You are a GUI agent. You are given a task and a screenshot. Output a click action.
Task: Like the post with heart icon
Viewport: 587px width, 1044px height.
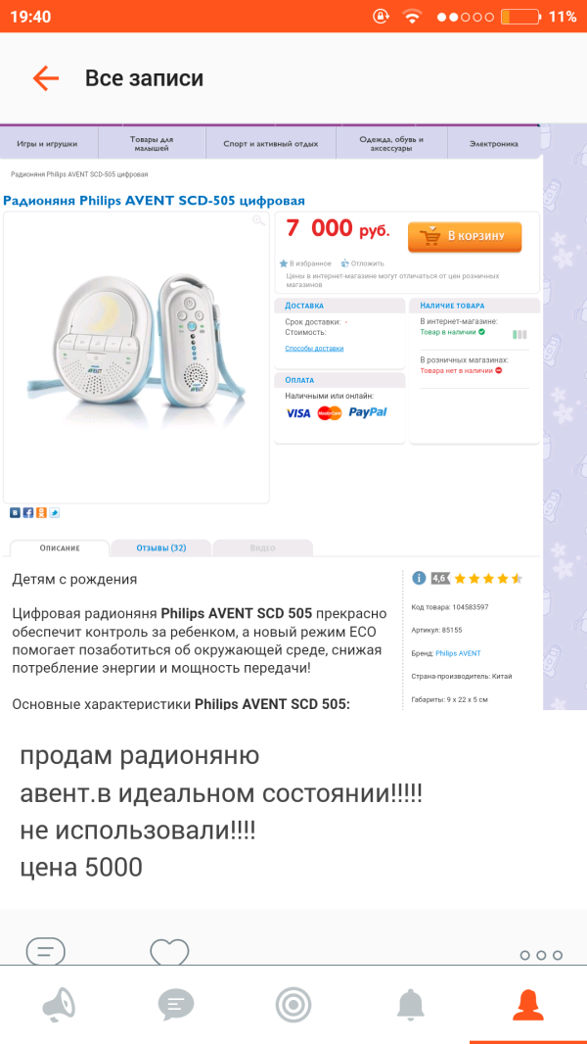169,952
